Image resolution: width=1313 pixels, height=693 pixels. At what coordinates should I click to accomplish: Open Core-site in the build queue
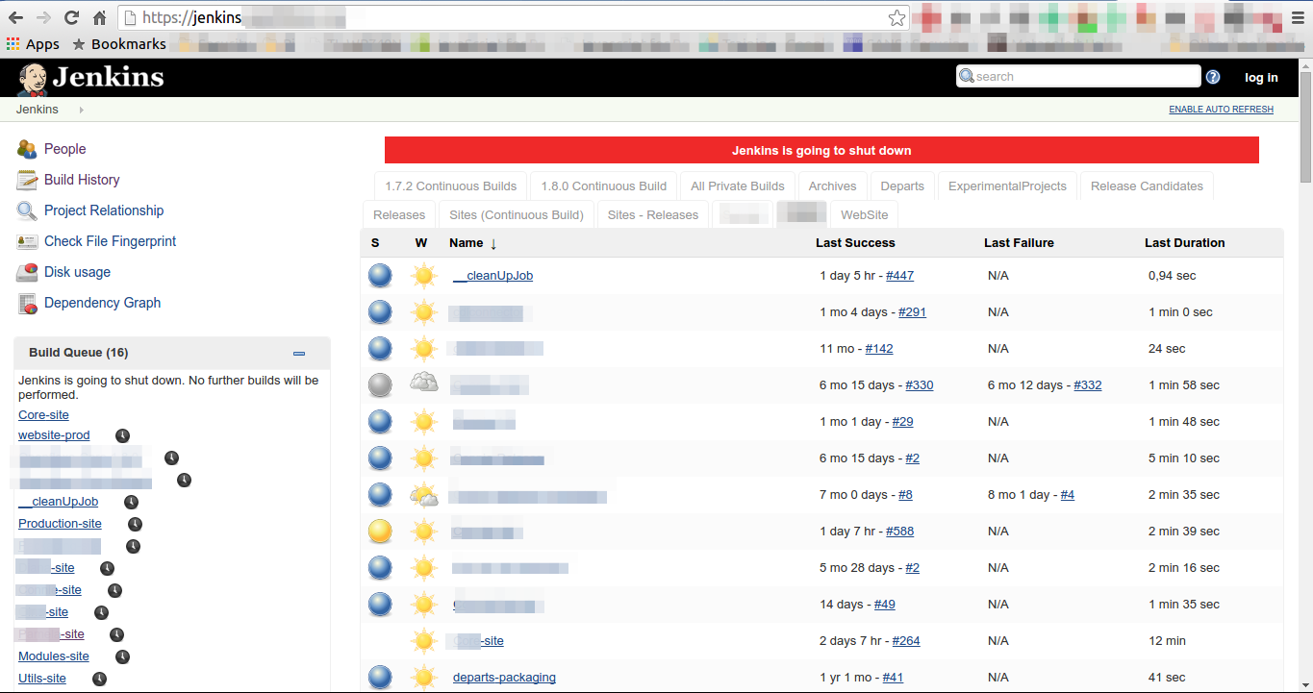coord(43,415)
